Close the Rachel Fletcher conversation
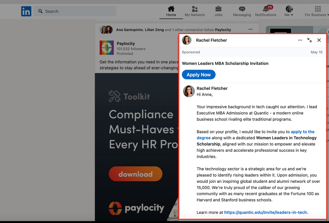329x223 pixels. point(319,40)
